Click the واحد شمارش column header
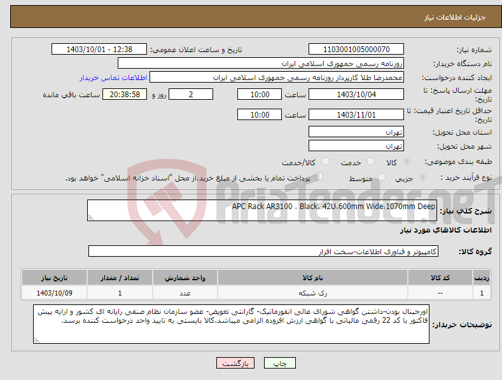 click(x=185, y=278)
